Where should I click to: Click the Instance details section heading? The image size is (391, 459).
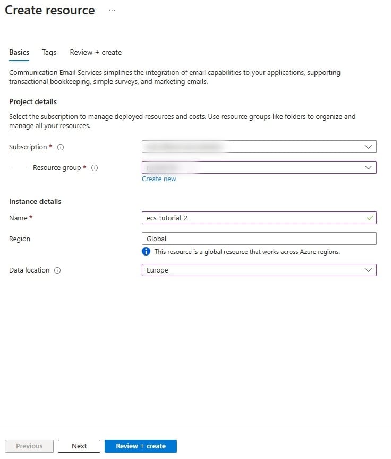tap(35, 201)
